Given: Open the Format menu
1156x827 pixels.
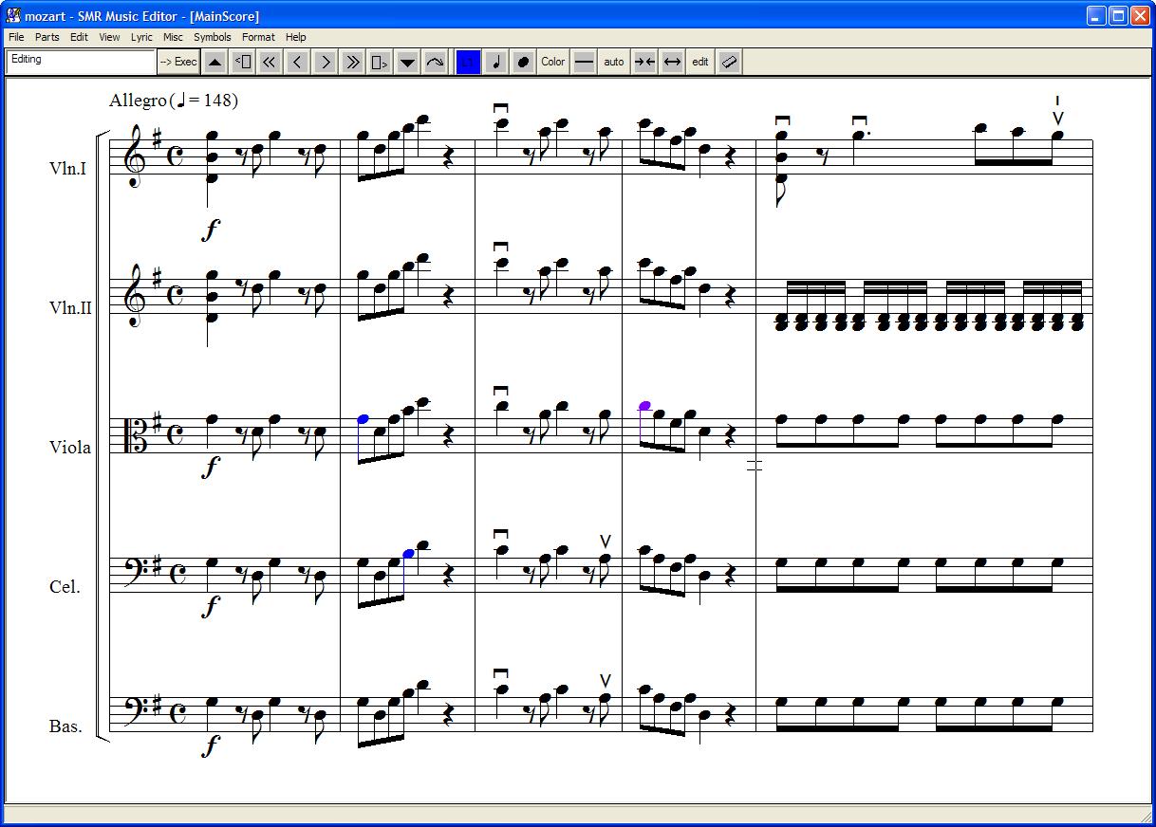Looking at the screenshot, I should click(x=258, y=37).
